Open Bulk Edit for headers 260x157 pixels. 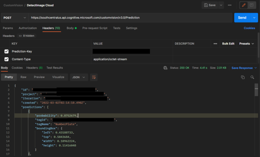[x=228, y=43]
